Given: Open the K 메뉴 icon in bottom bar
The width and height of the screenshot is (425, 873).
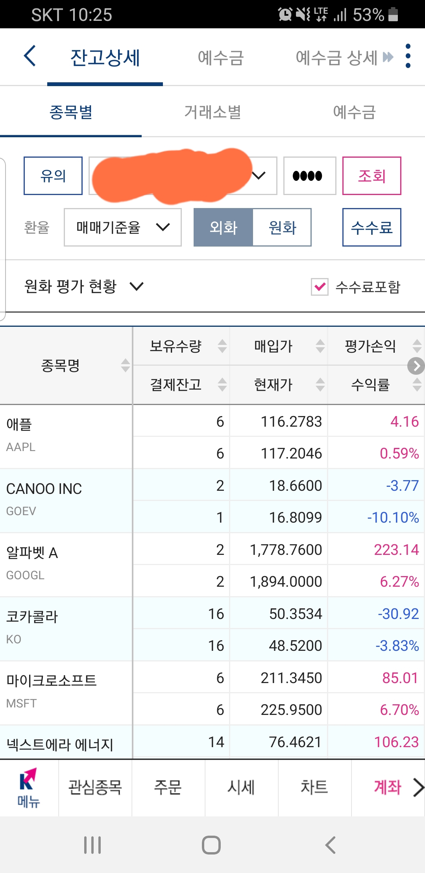Looking at the screenshot, I should tap(29, 788).
